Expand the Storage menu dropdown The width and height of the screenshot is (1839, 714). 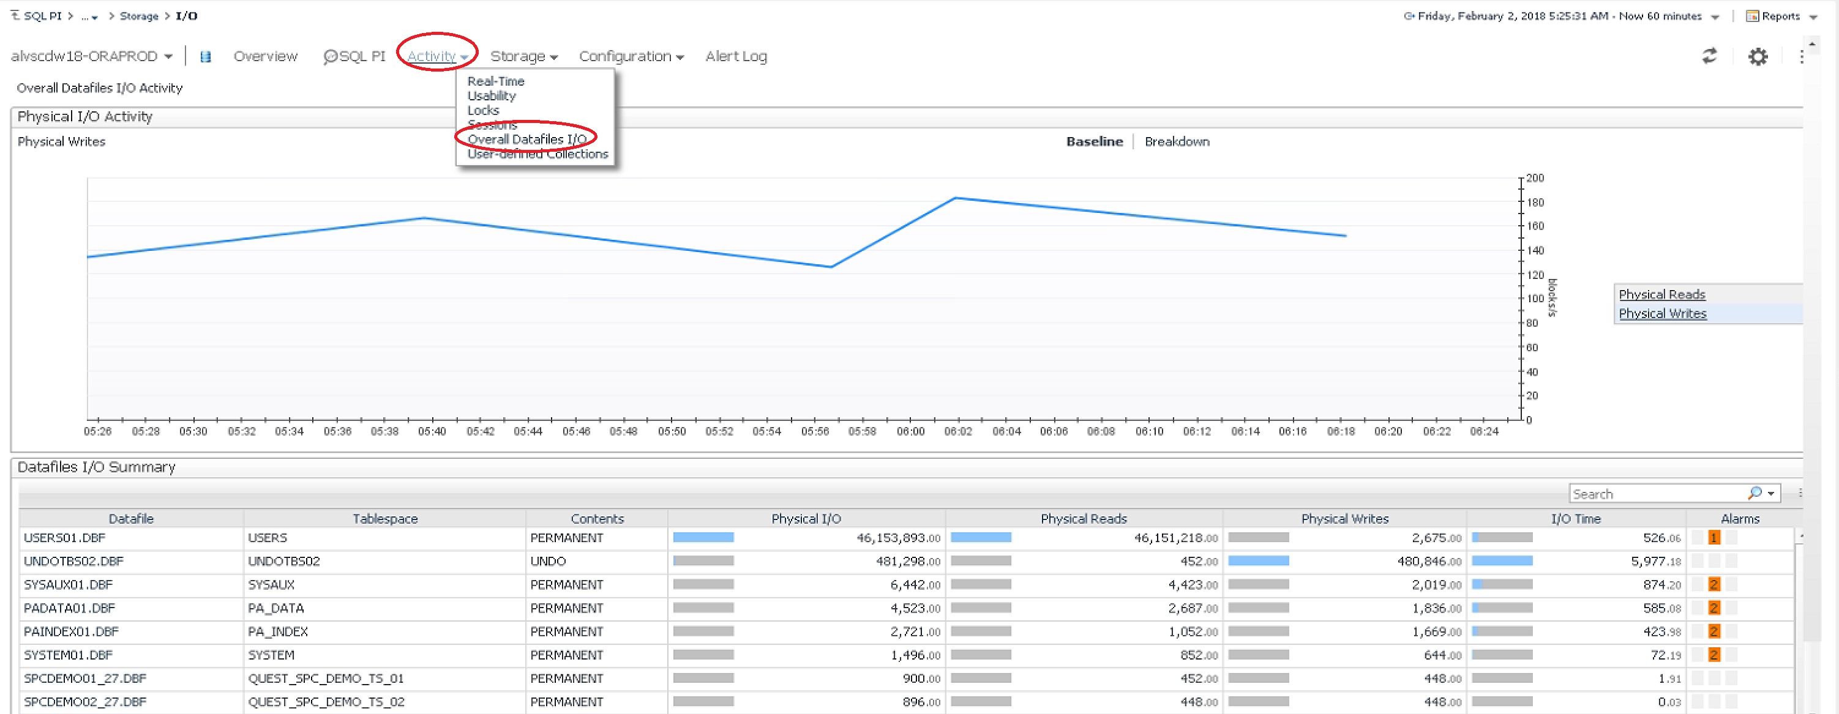tap(523, 56)
